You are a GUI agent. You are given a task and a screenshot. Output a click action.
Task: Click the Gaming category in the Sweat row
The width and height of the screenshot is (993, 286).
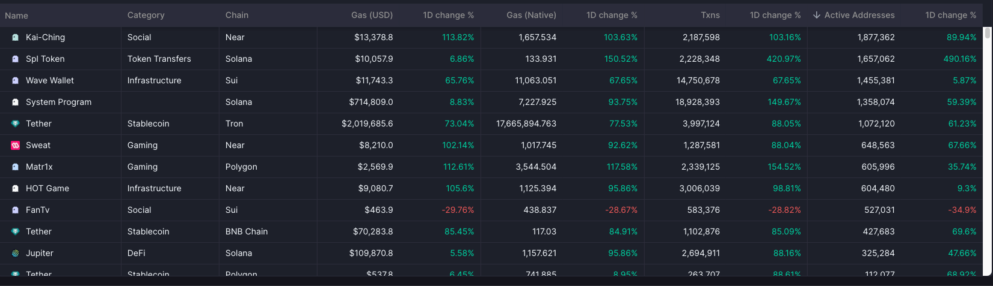pyautogui.click(x=143, y=145)
